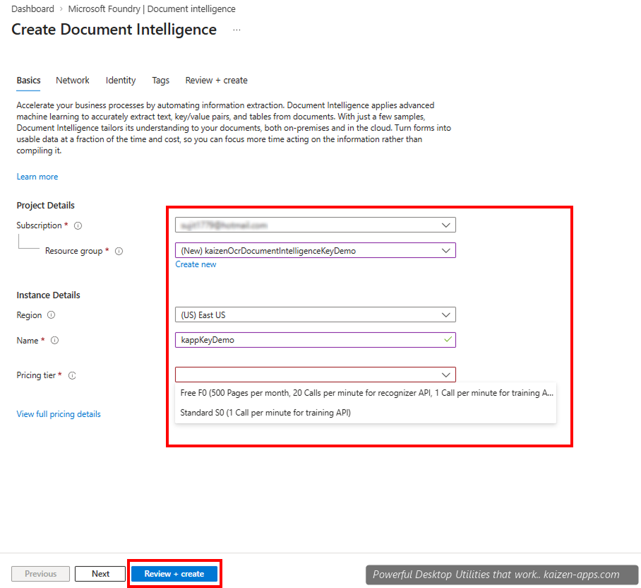The height and width of the screenshot is (588, 641).
Task: Open the info tooltip next to Subscription
Action: click(77, 225)
